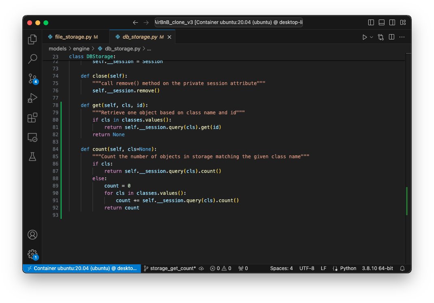
Task: Click 'return None' on line 82
Action: pos(108,135)
